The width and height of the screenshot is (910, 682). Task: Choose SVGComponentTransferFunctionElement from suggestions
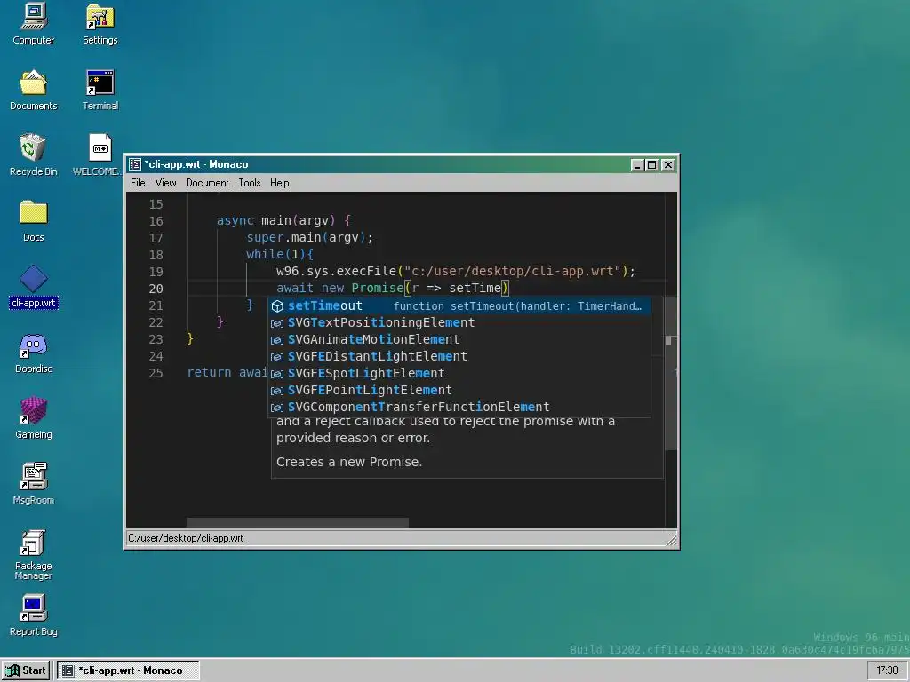click(x=459, y=407)
